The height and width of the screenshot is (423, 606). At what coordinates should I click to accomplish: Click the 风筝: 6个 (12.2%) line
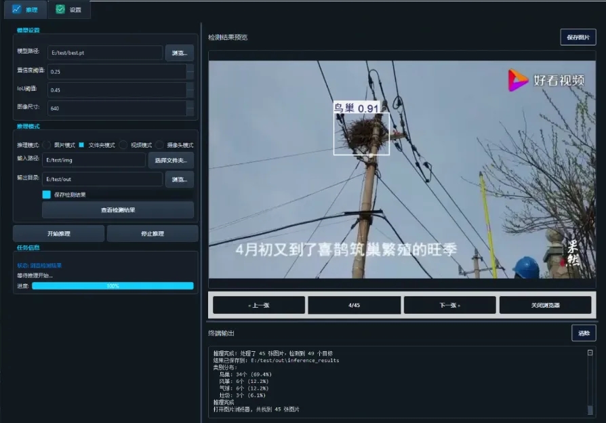click(x=244, y=381)
